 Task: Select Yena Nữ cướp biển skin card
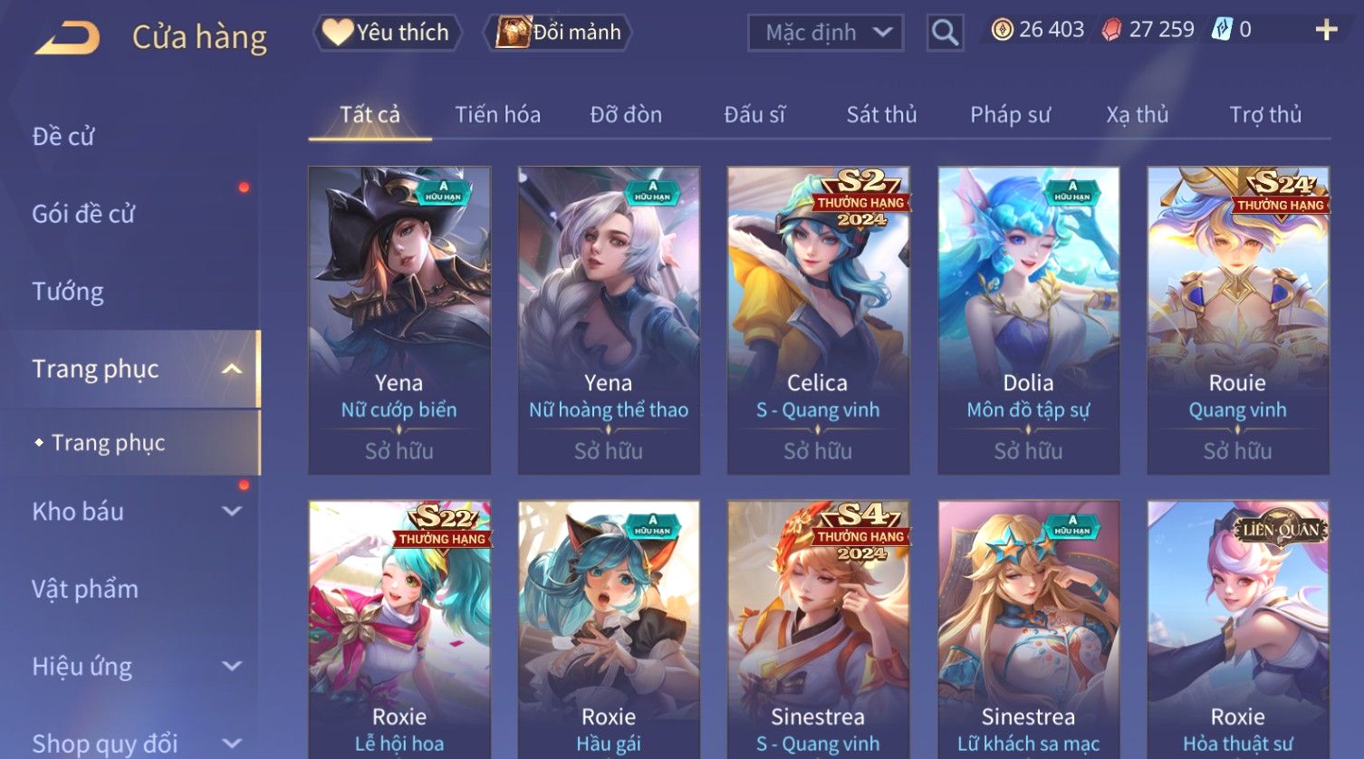pos(399,320)
